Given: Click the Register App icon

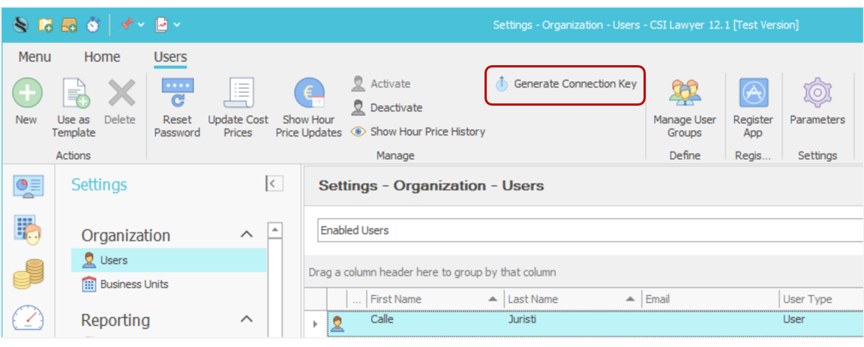Looking at the screenshot, I should pyautogui.click(x=753, y=94).
